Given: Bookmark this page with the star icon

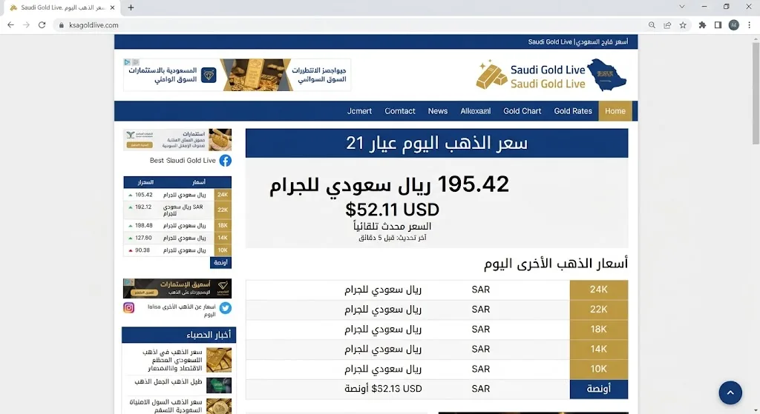Looking at the screenshot, I should point(683,25).
